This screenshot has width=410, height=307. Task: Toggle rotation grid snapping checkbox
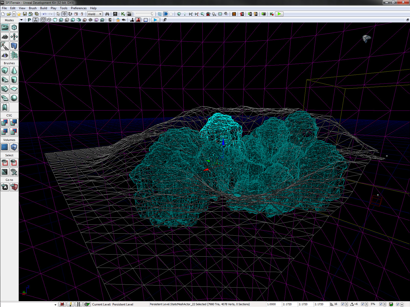363,304
